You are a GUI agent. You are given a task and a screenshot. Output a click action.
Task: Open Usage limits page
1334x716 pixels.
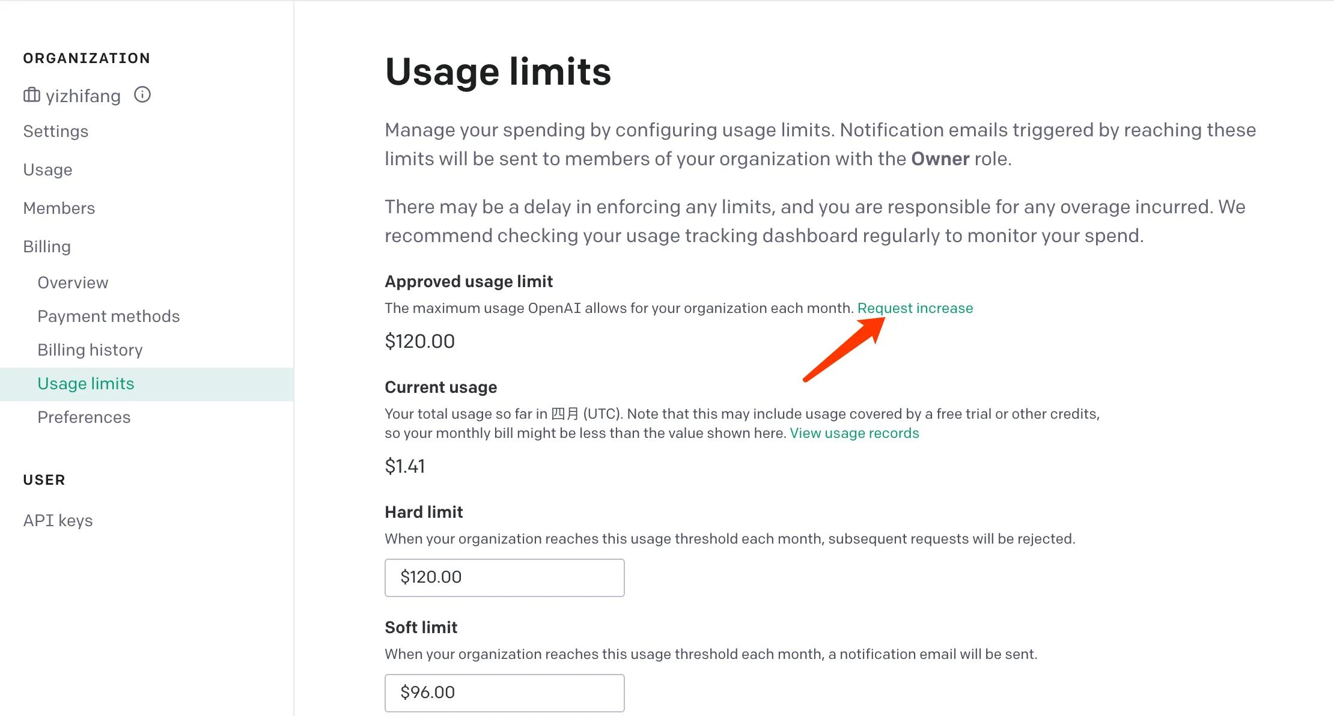tap(85, 383)
